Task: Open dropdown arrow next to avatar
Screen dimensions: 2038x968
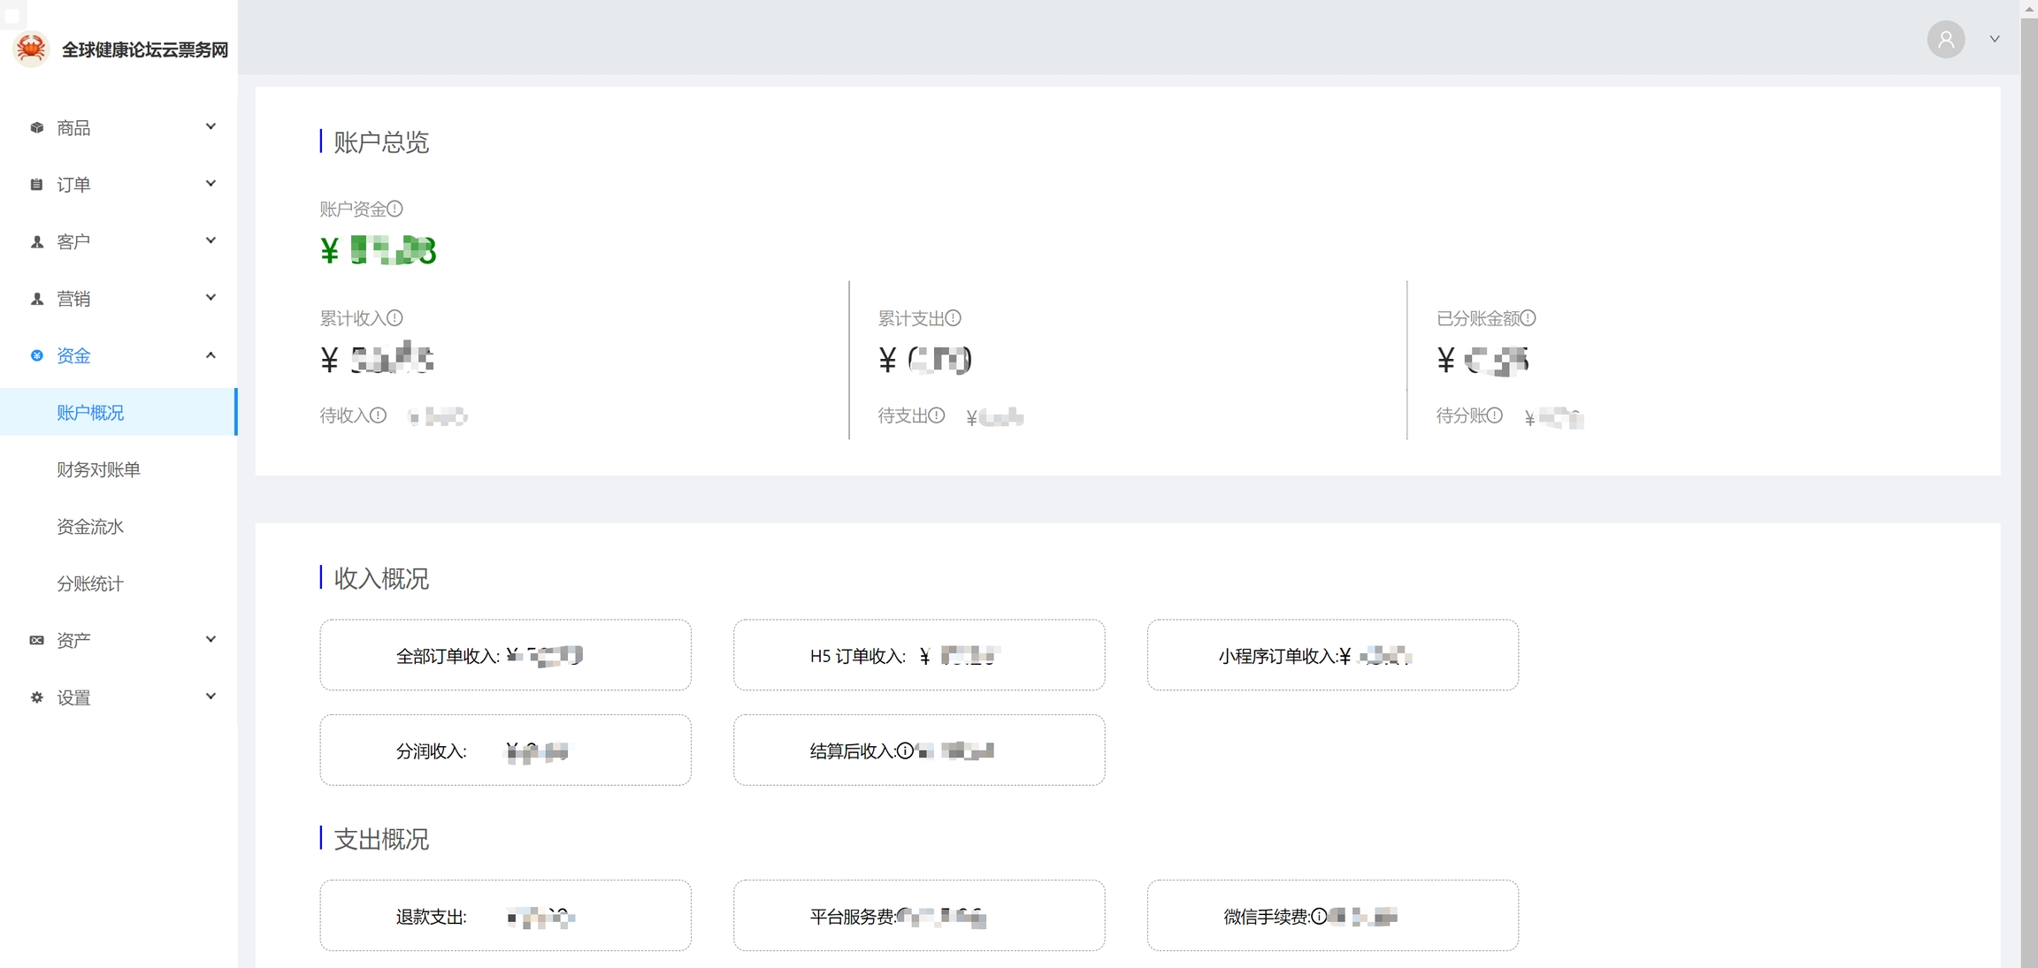Action: tap(1995, 40)
